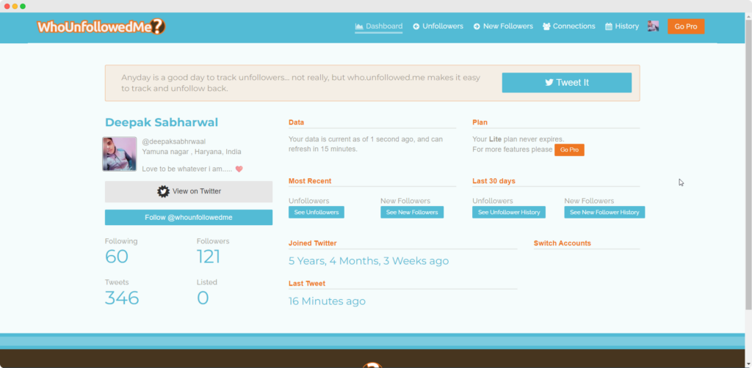
Task: Click the Tweet It button
Action: coord(566,82)
